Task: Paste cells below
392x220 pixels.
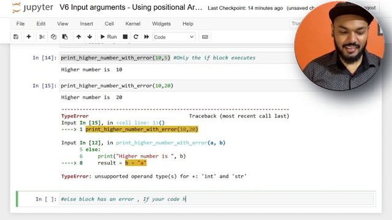Action: (65, 37)
